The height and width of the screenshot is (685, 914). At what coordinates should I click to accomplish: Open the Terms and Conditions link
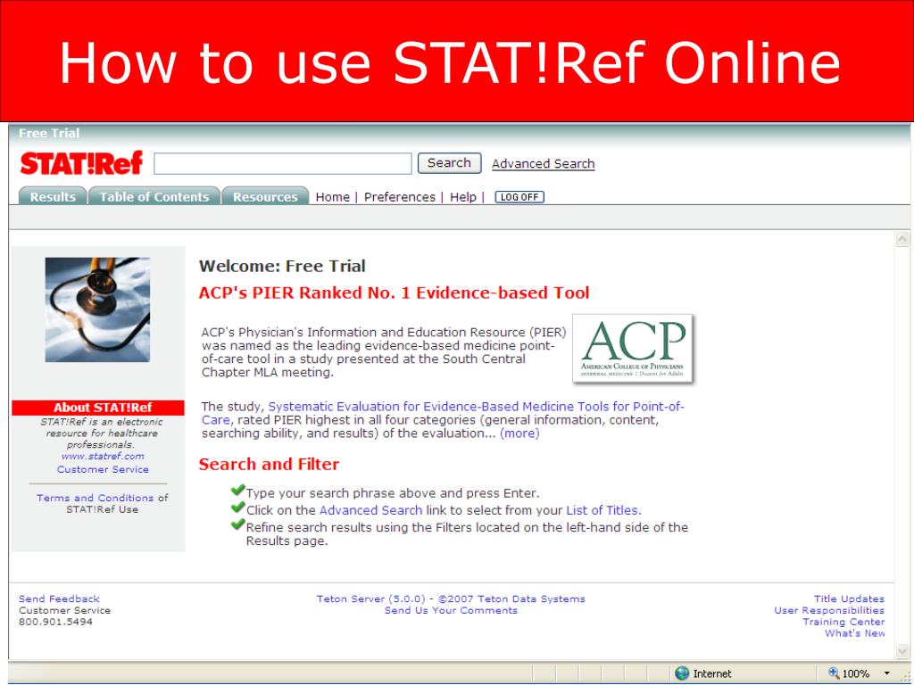tap(95, 498)
